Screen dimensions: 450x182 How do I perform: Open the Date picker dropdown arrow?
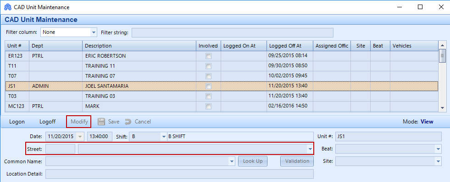(80, 136)
